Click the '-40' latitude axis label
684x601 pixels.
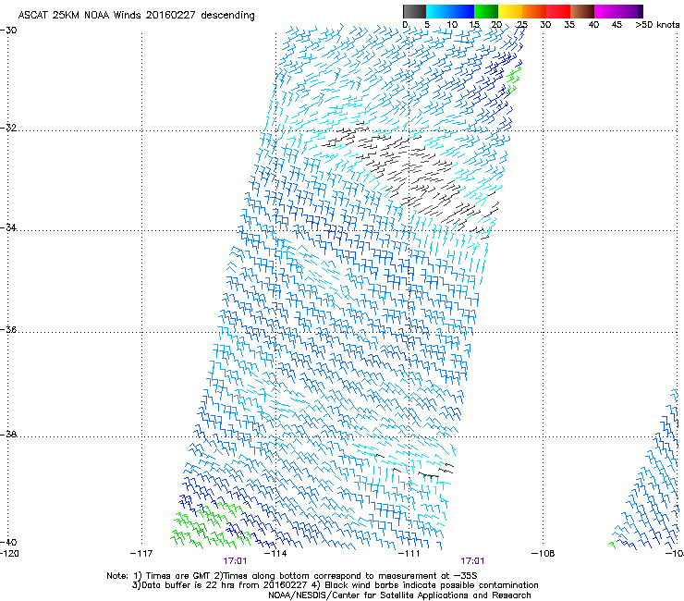tap(8, 542)
